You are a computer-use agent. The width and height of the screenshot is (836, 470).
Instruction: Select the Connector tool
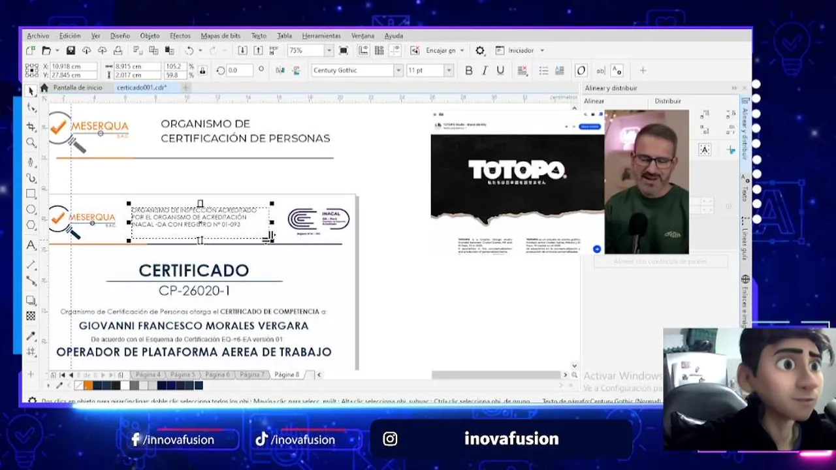[x=31, y=281]
